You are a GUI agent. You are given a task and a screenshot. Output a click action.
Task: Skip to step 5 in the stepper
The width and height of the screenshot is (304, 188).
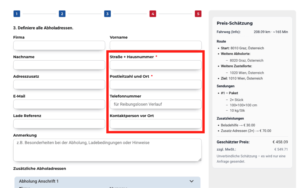[198, 14]
